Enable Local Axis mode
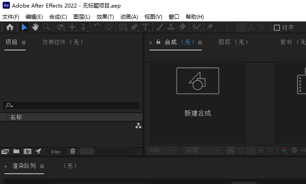 click(241, 27)
